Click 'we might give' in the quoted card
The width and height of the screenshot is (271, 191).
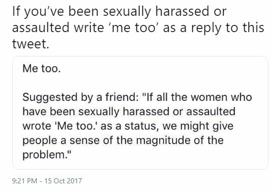coord(198,126)
